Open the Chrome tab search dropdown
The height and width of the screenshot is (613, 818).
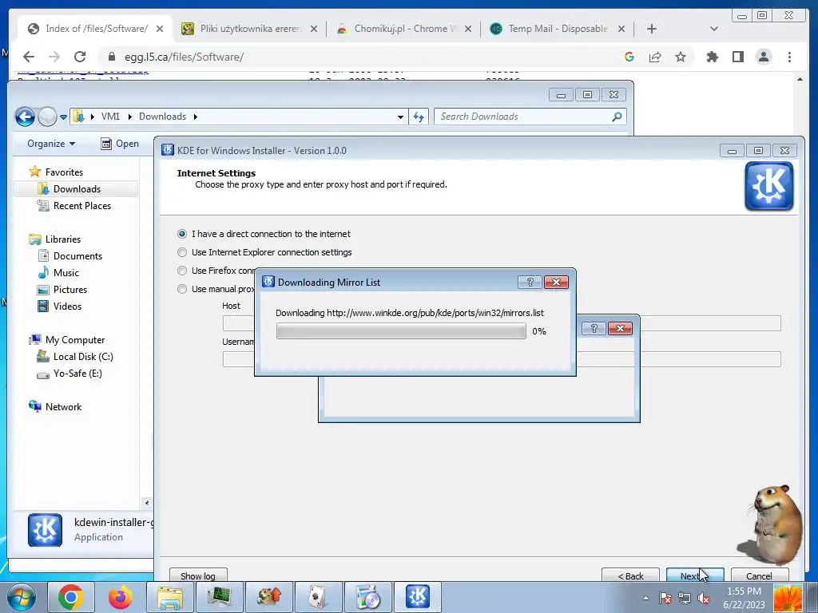tap(714, 29)
